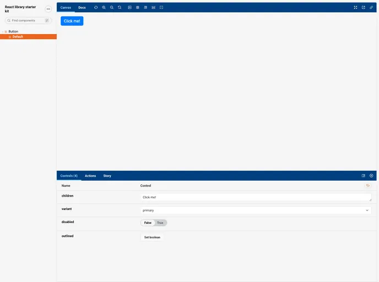Click the React library starter kit title

[20, 9]
